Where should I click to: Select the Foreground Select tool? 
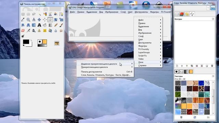56,14
